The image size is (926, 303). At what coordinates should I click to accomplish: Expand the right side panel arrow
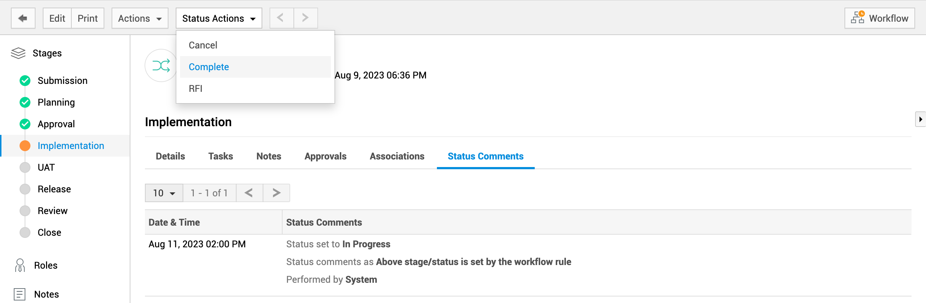(920, 119)
